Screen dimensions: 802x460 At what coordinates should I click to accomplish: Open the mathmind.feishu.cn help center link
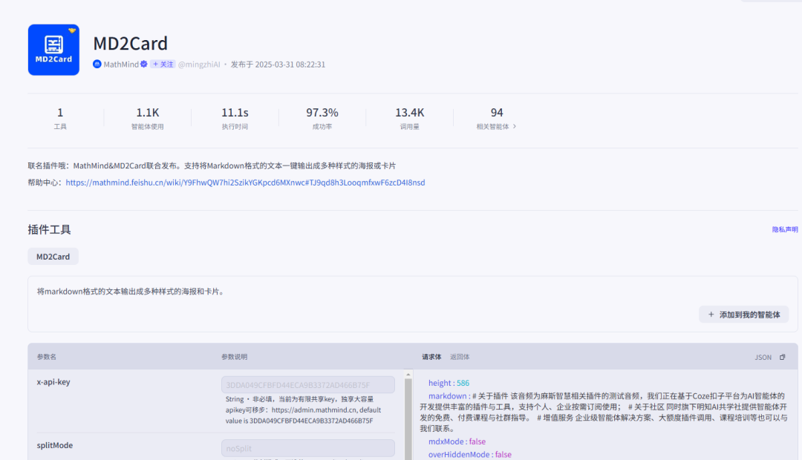click(245, 183)
